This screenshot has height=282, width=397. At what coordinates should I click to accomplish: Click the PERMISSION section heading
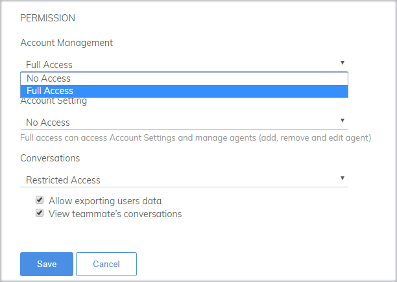click(47, 18)
